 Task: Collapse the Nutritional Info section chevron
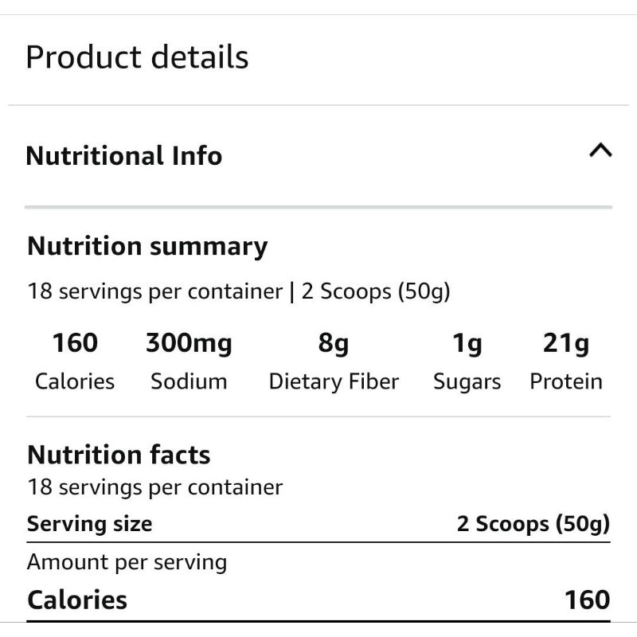(x=600, y=150)
